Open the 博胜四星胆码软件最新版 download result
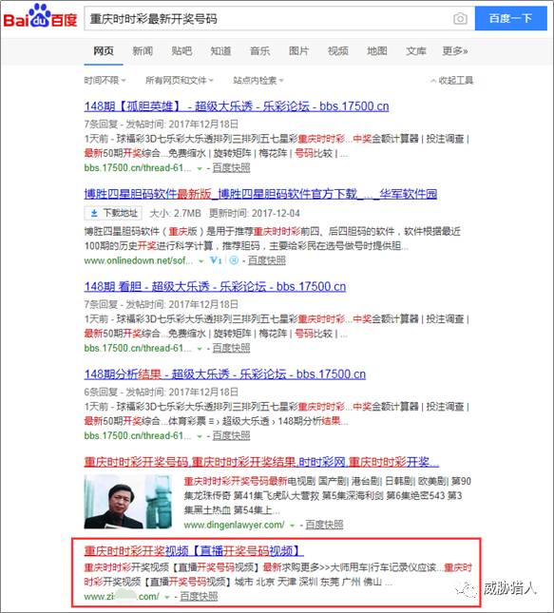Screen dimensions: 554x613 click(x=260, y=194)
